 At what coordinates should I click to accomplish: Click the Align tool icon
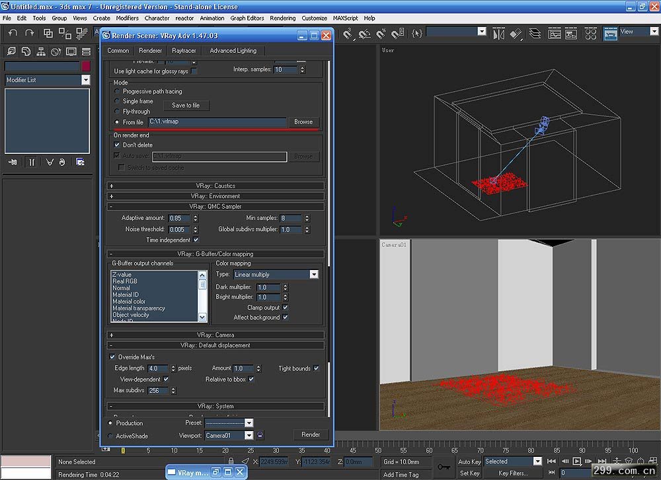[516, 34]
